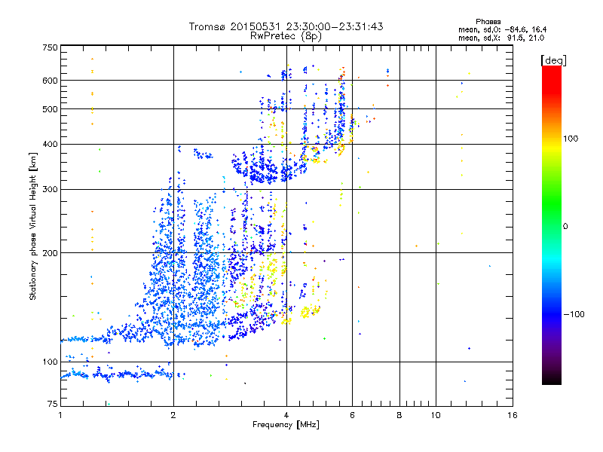Click the black bottom end of the colorbar

[552, 379]
